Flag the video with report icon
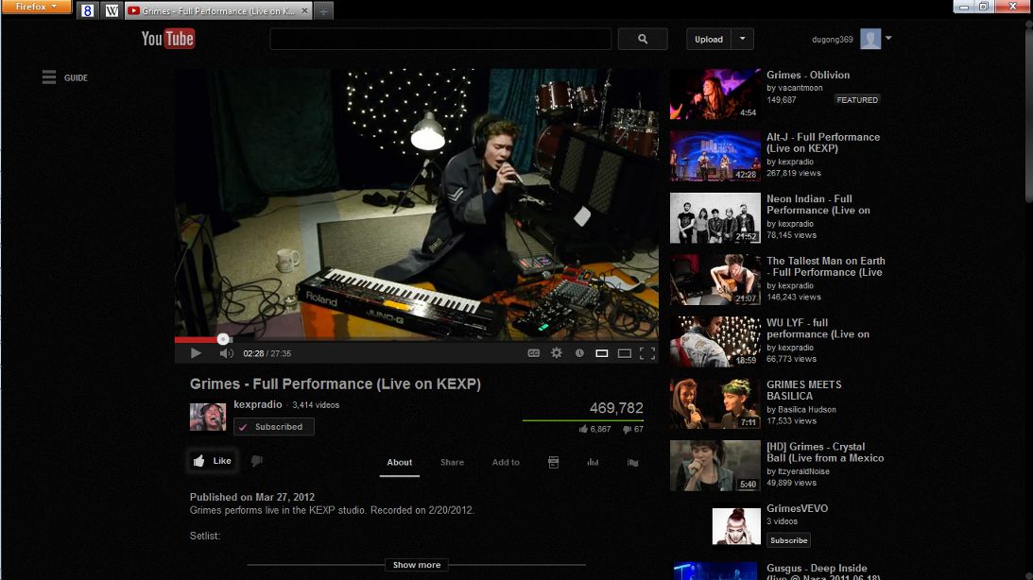 click(632, 462)
